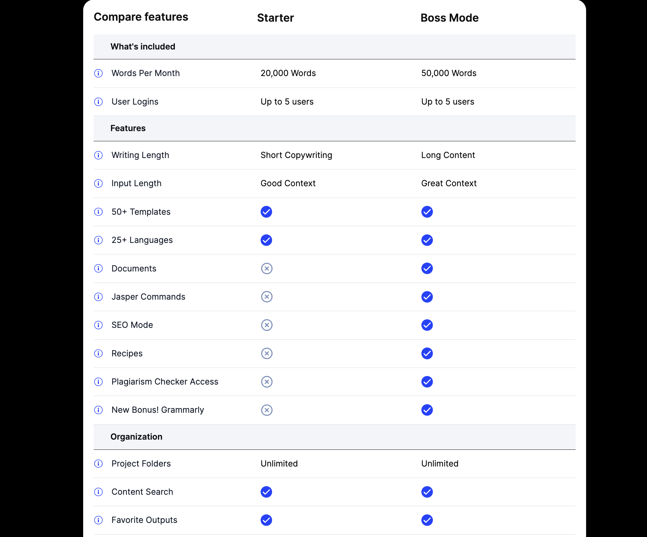Click the Compare features heading
Image resolution: width=647 pixels, height=537 pixels.
point(141,17)
